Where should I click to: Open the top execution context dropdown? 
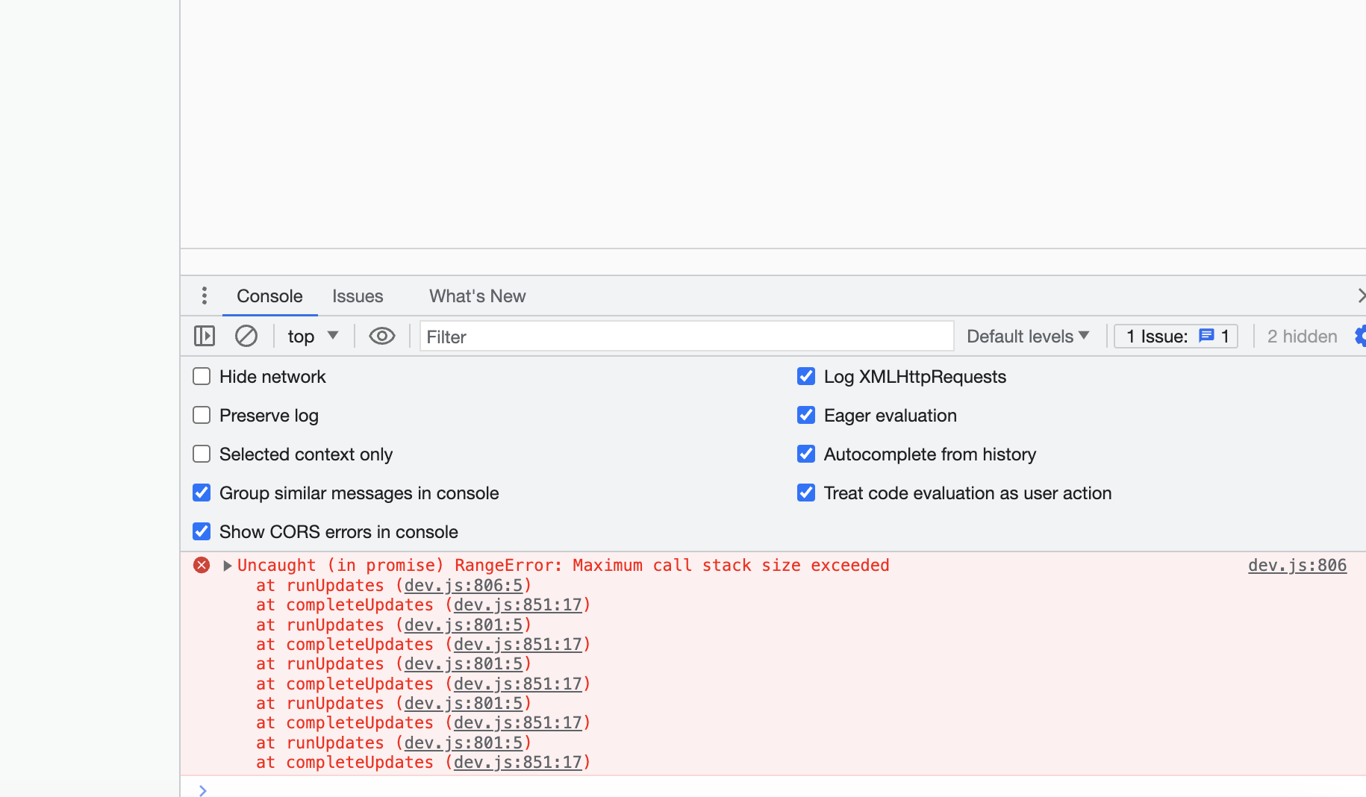312,336
